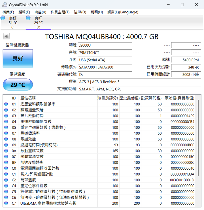Click the transfer mode field SATA/300 | SATA/300
This screenshot has height=210, width=204.
pos(105,67)
